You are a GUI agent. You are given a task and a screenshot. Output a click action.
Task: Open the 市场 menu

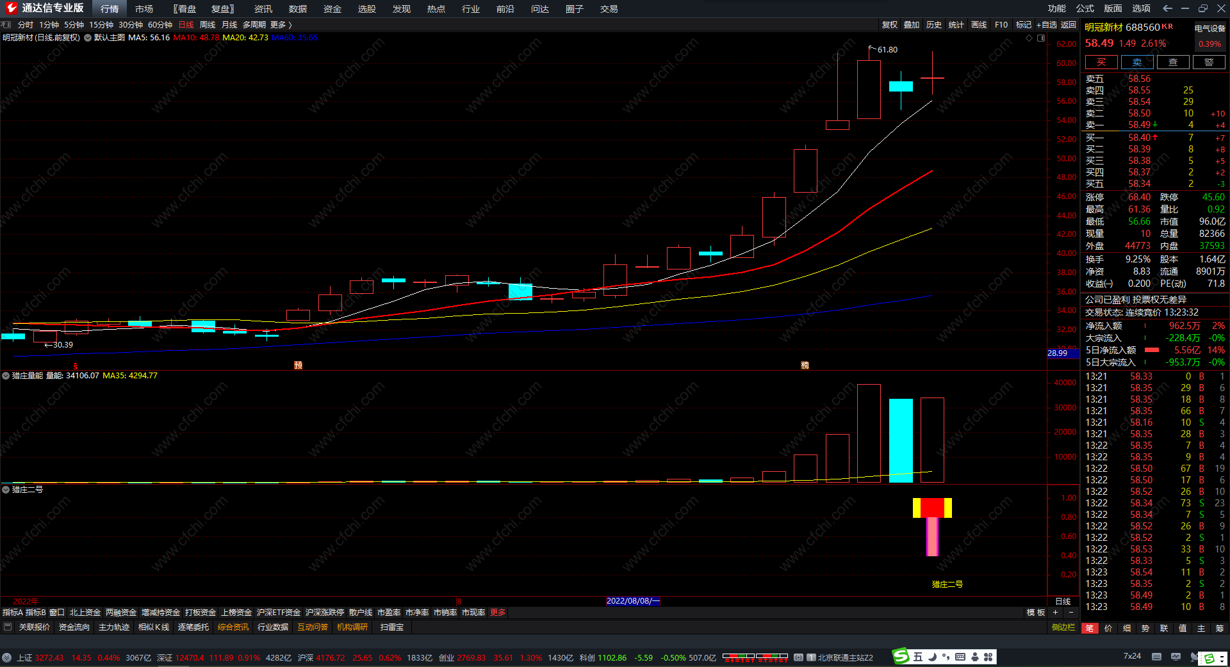tap(144, 9)
